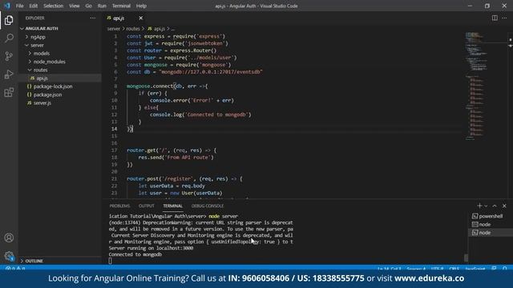Image resolution: width=513 pixels, height=288 pixels.
Task: Open the Extensions view
Action: (x=9, y=93)
